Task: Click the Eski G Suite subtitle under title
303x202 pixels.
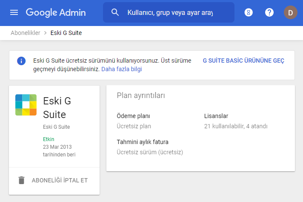Action: 57,127
